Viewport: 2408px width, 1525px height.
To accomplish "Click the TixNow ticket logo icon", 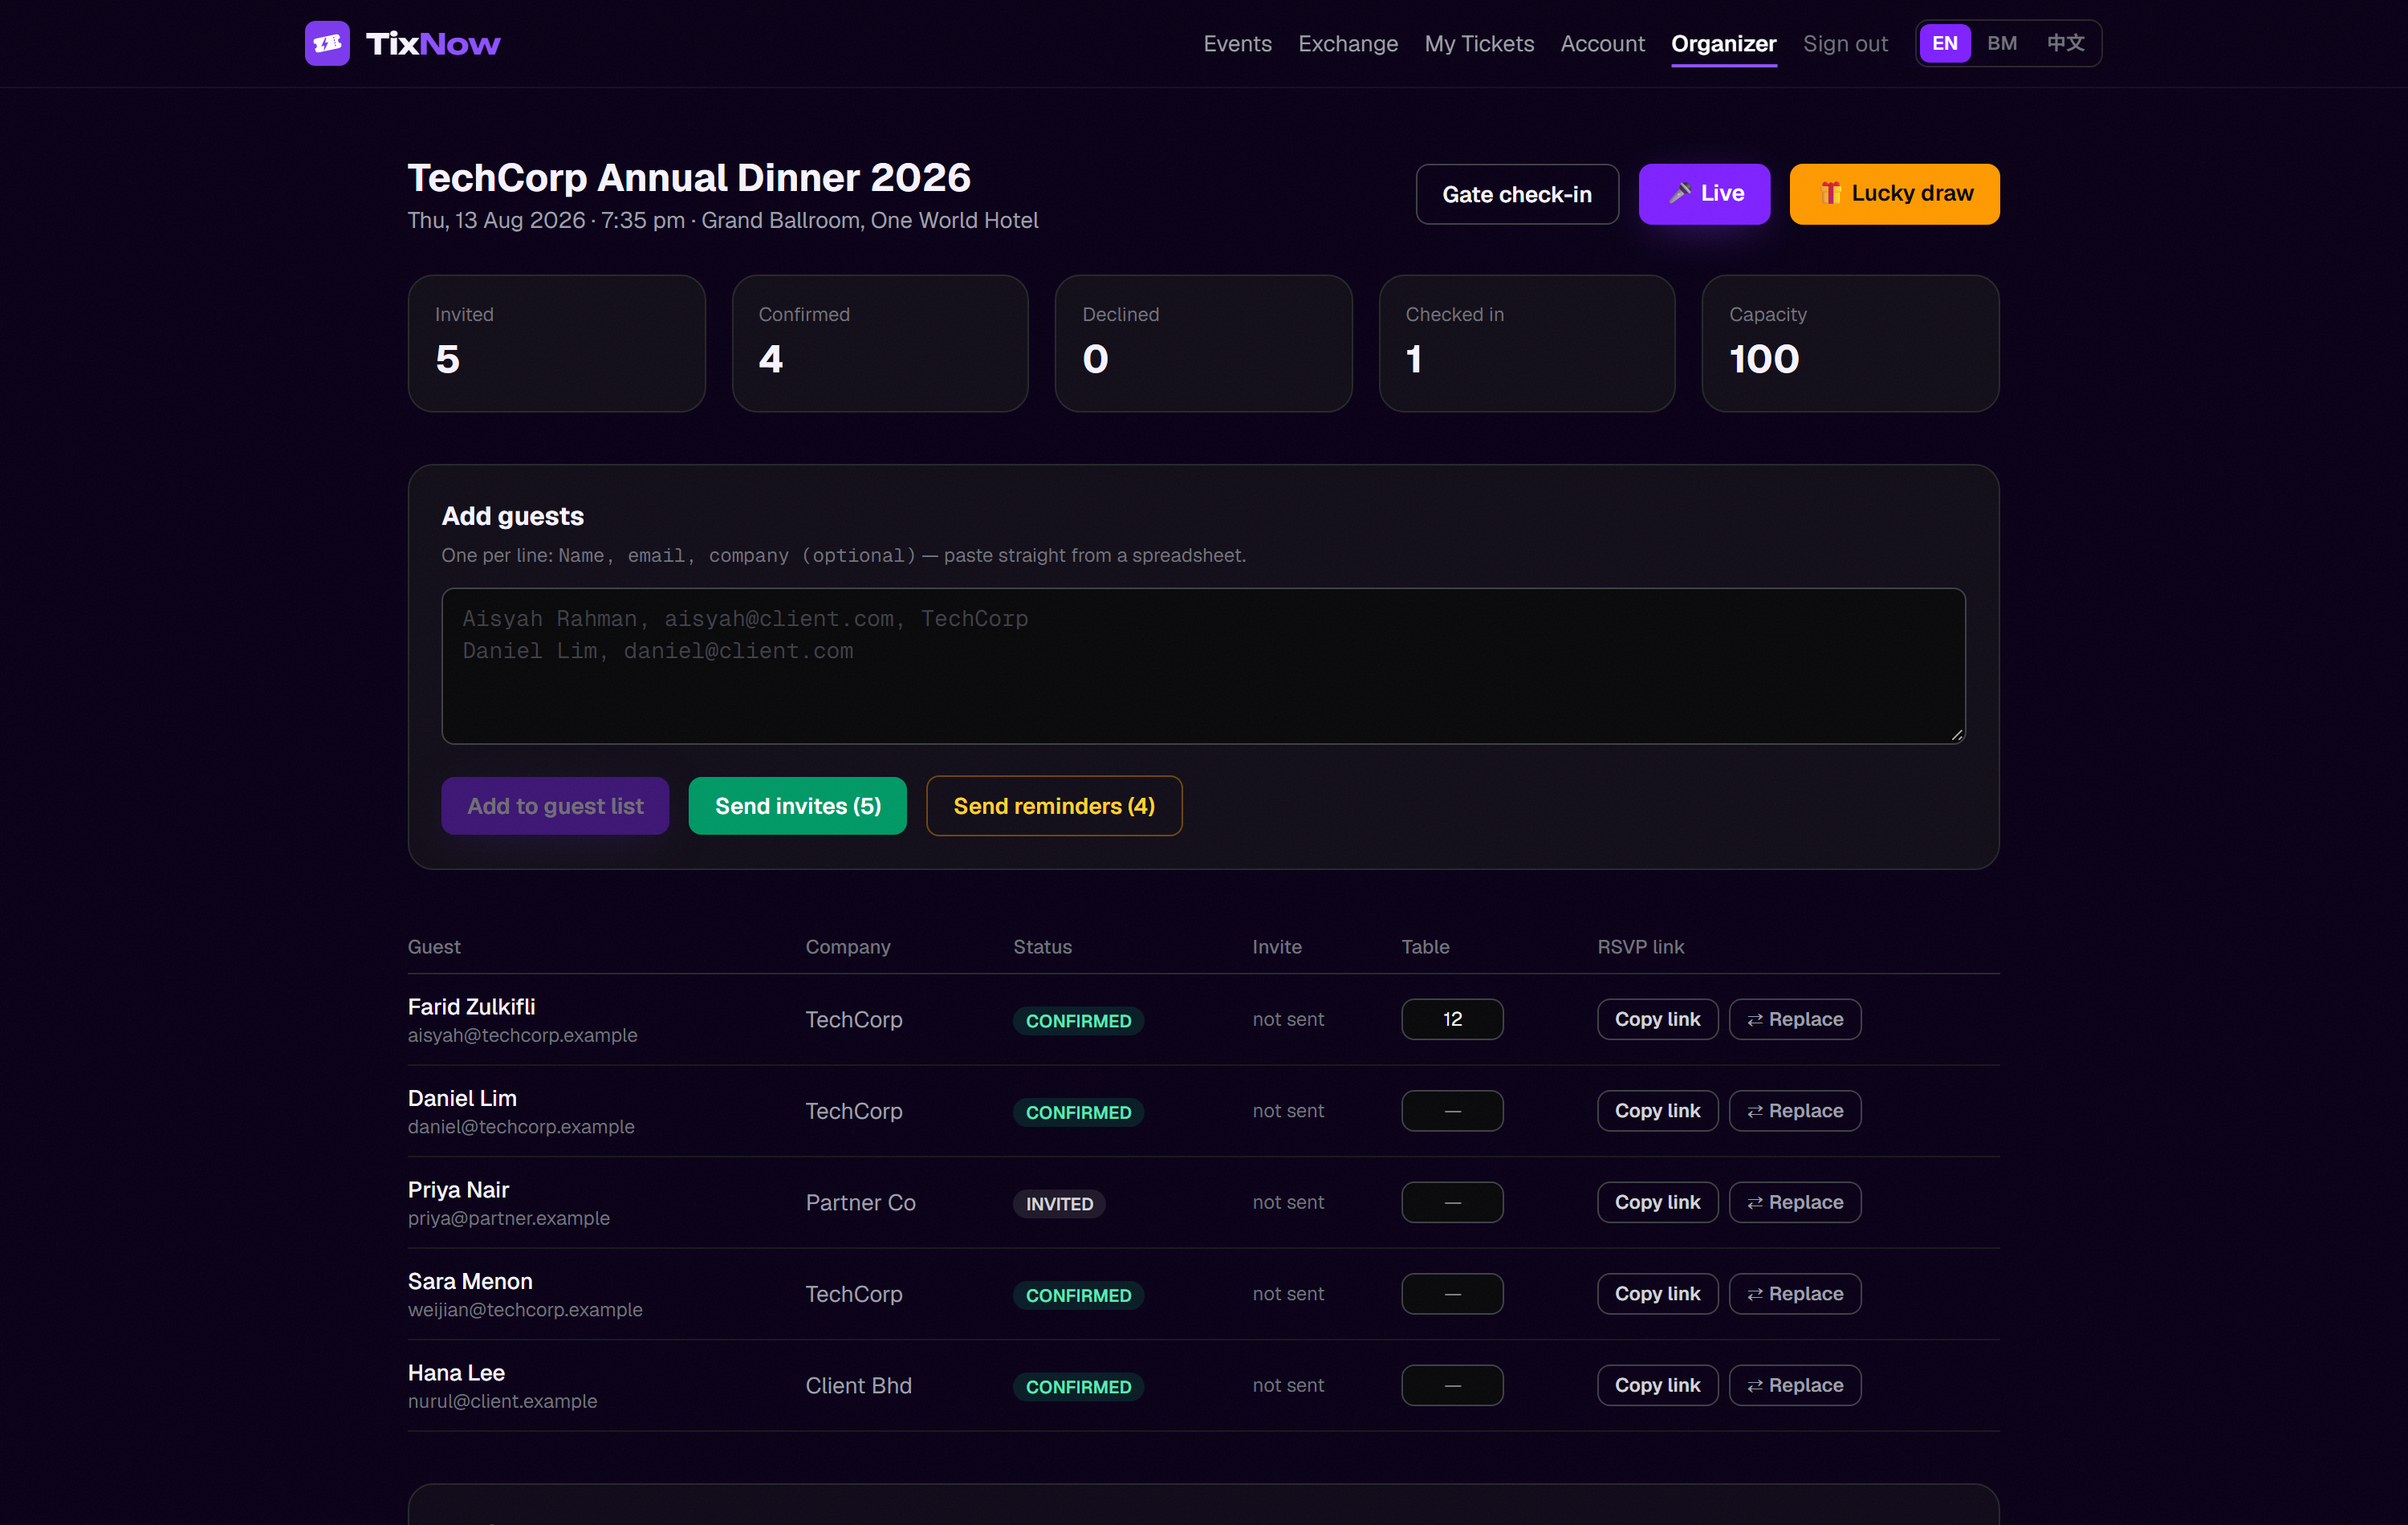I will pyautogui.click(x=327, y=43).
